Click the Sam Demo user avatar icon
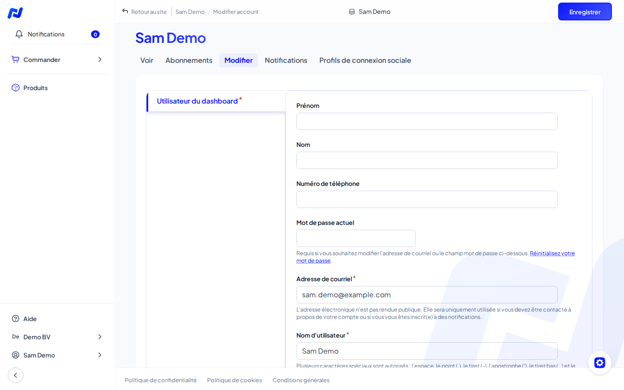The height and width of the screenshot is (390, 624). click(16, 355)
